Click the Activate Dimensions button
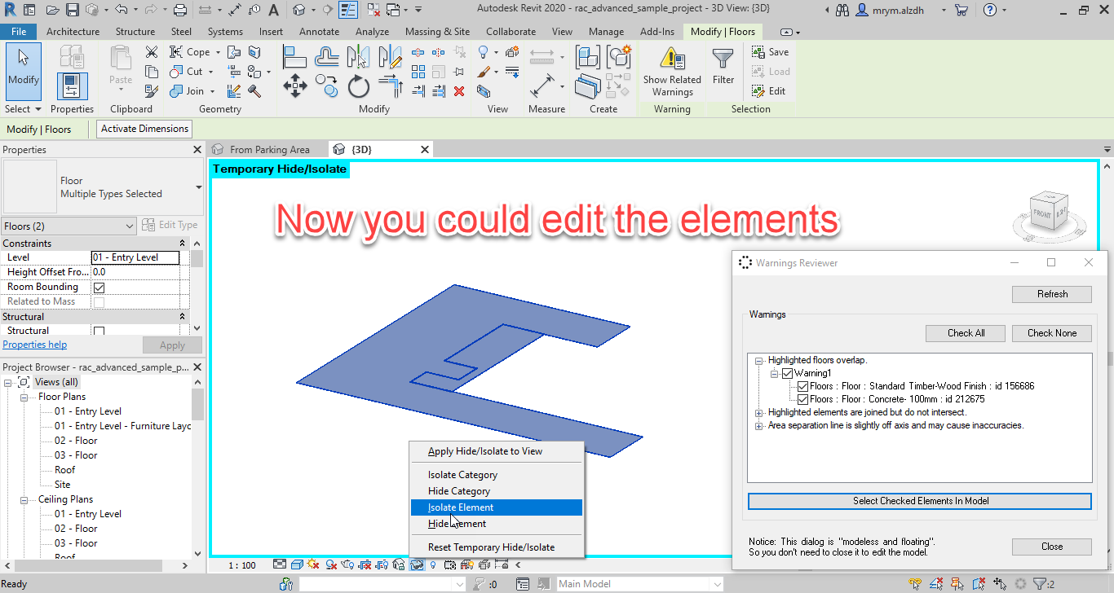Screen dimensions: 1114x593 point(145,129)
